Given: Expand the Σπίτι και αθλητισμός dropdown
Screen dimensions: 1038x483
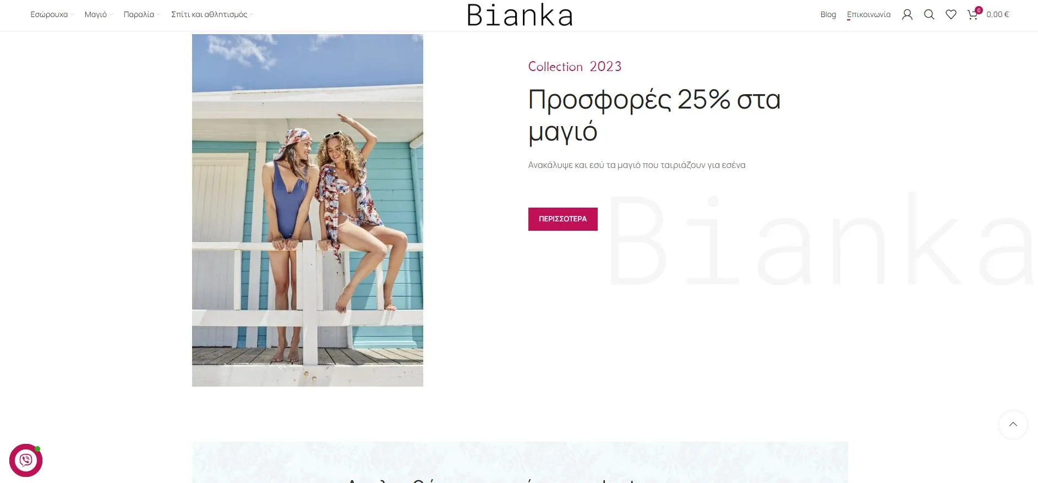Looking at the screenshot, I should coord(212,15).
